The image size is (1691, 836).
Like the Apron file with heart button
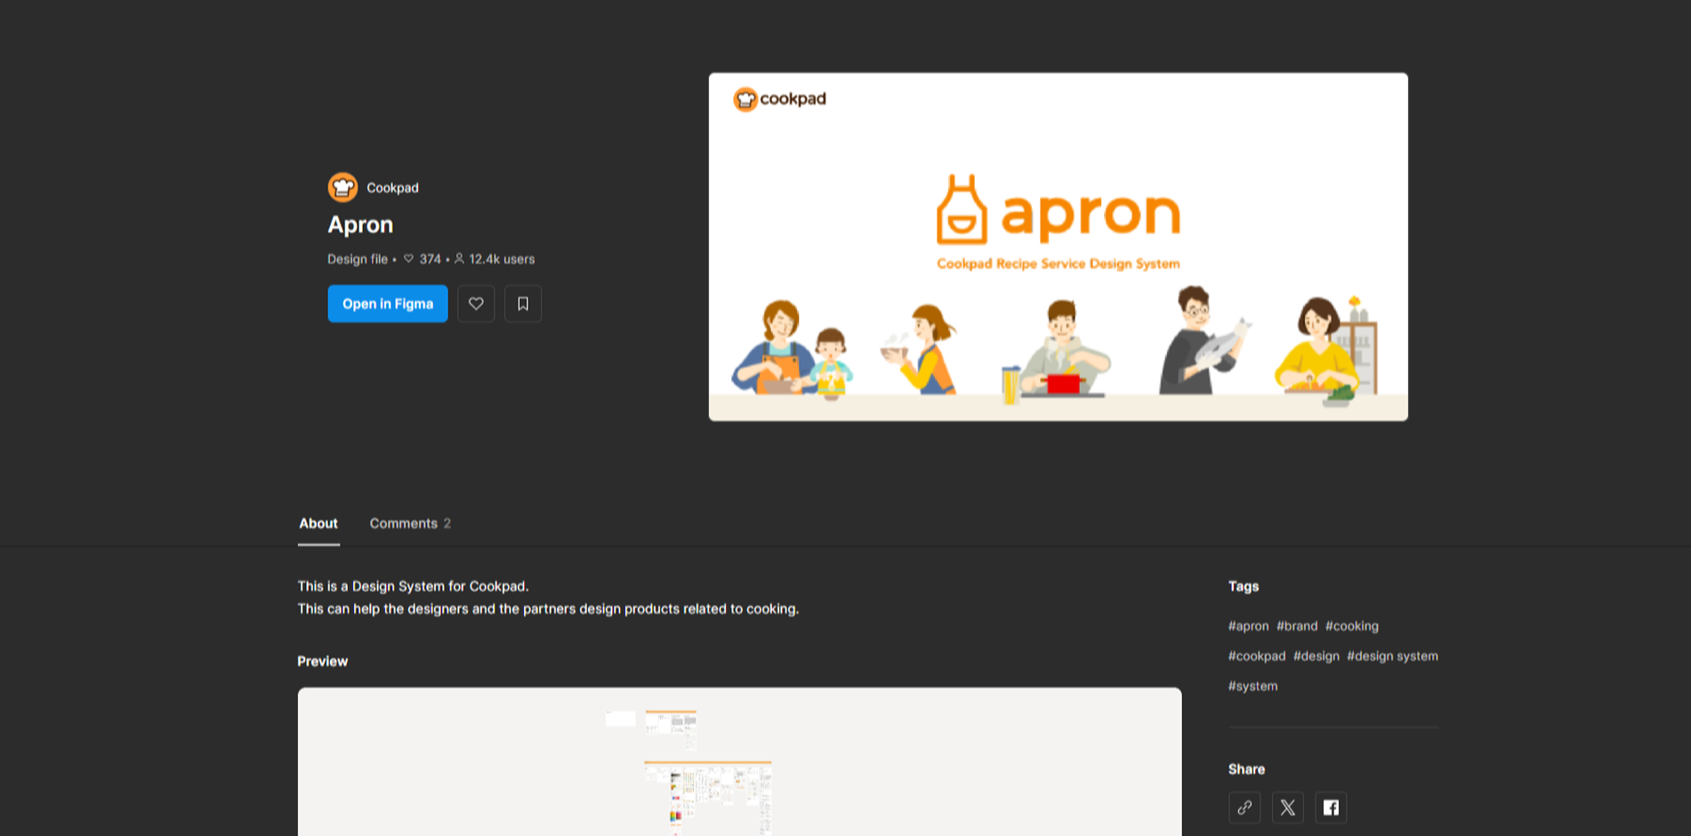(x=476, y=304)
